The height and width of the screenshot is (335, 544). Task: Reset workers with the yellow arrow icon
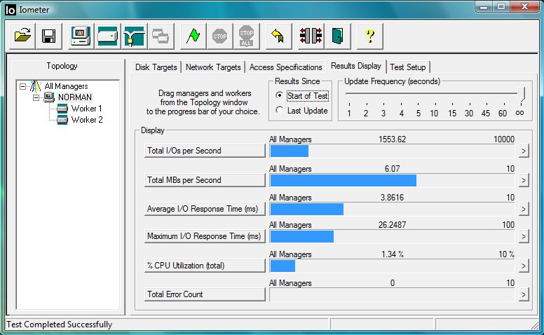click(278, 36)
